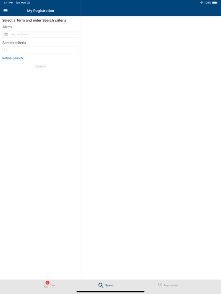Click the calendar icon in Terms field

[6, 34]
